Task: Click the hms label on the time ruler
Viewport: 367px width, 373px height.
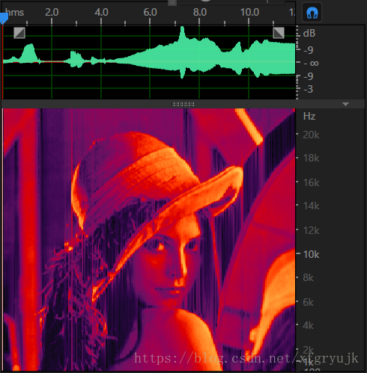Action: pos(14,12)
